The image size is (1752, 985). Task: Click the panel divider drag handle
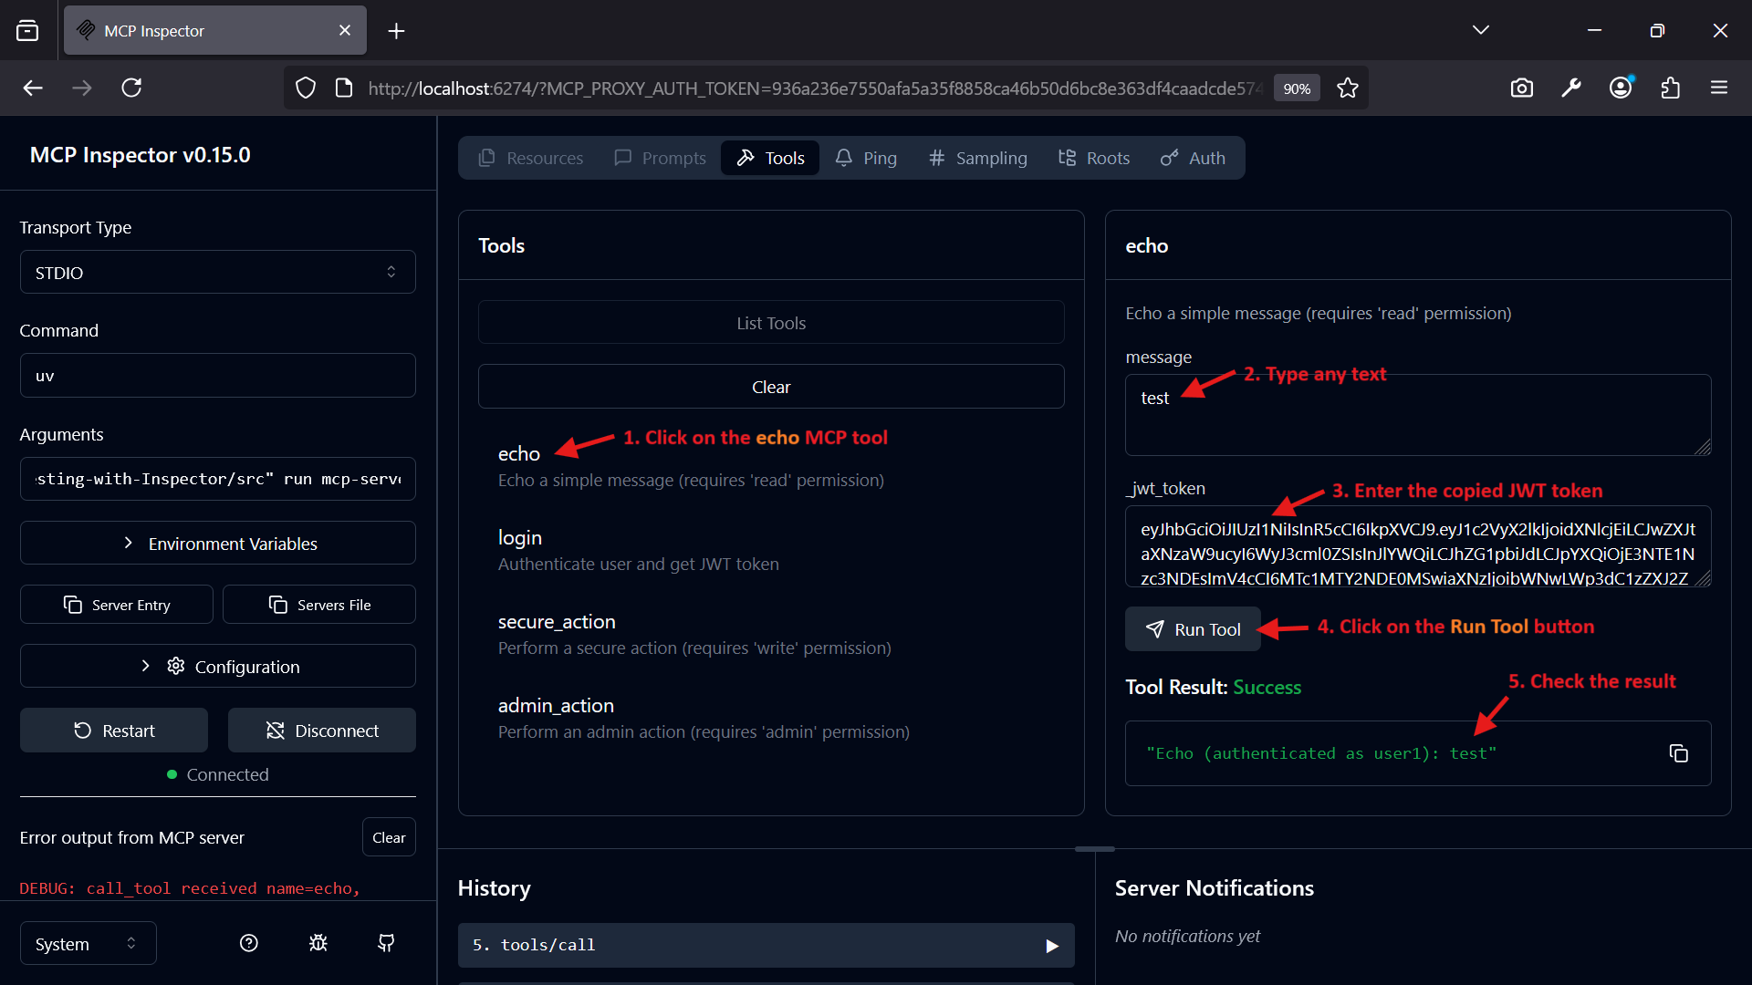click(1095, 848)
